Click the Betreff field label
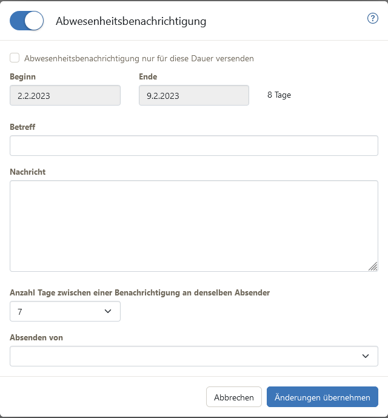 click(22, 127)
